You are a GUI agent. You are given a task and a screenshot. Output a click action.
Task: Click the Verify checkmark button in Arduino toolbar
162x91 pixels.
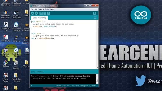tap(33, 13)
